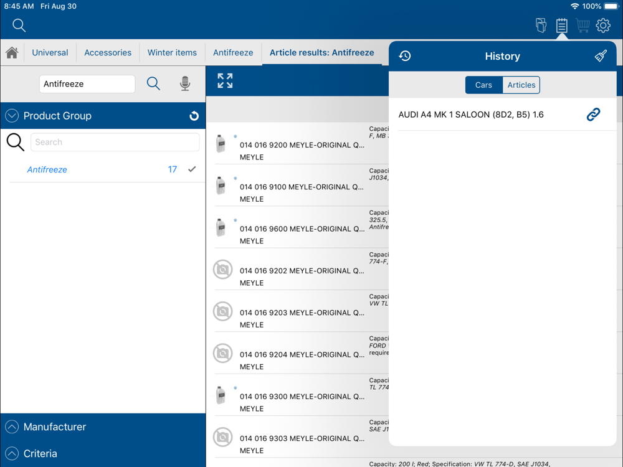The image size is (623, 467).
Task: Open article 014 016 9202 MEYLE-ORIGINAL
Action: [x=302, y=270]
